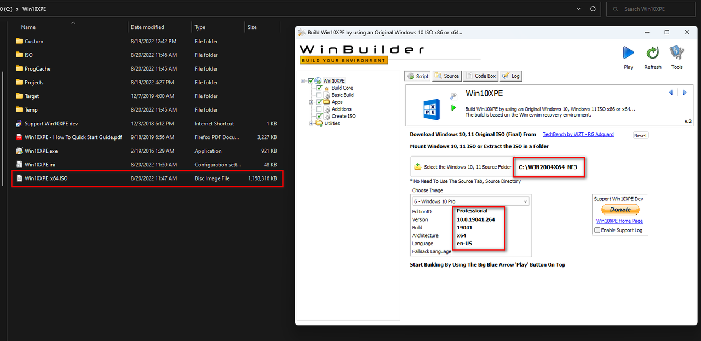Select Win10XPE_x64.ISO file name

46,178
